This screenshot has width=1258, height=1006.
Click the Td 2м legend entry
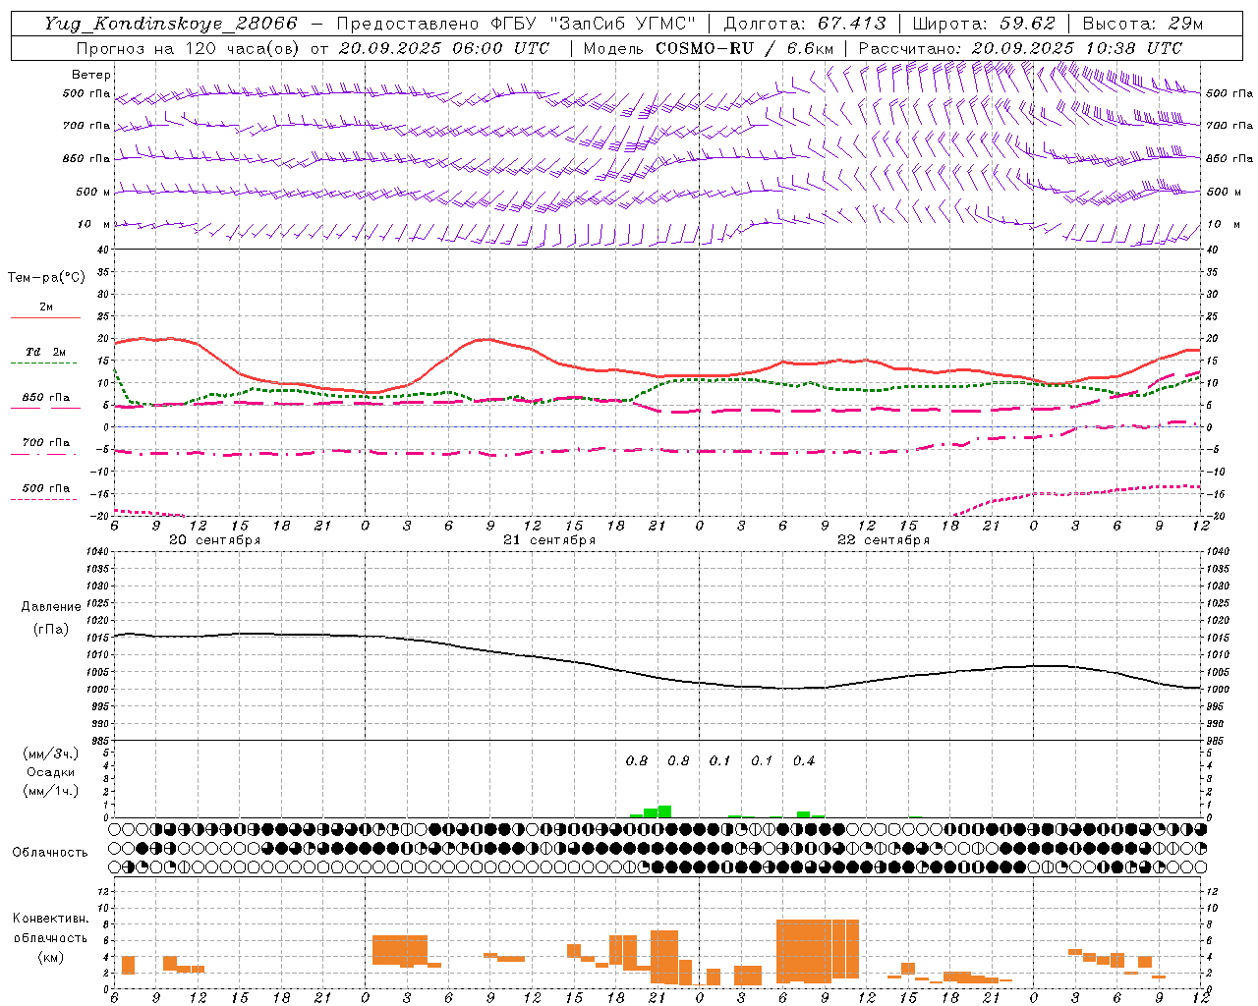tap(45, 352)
